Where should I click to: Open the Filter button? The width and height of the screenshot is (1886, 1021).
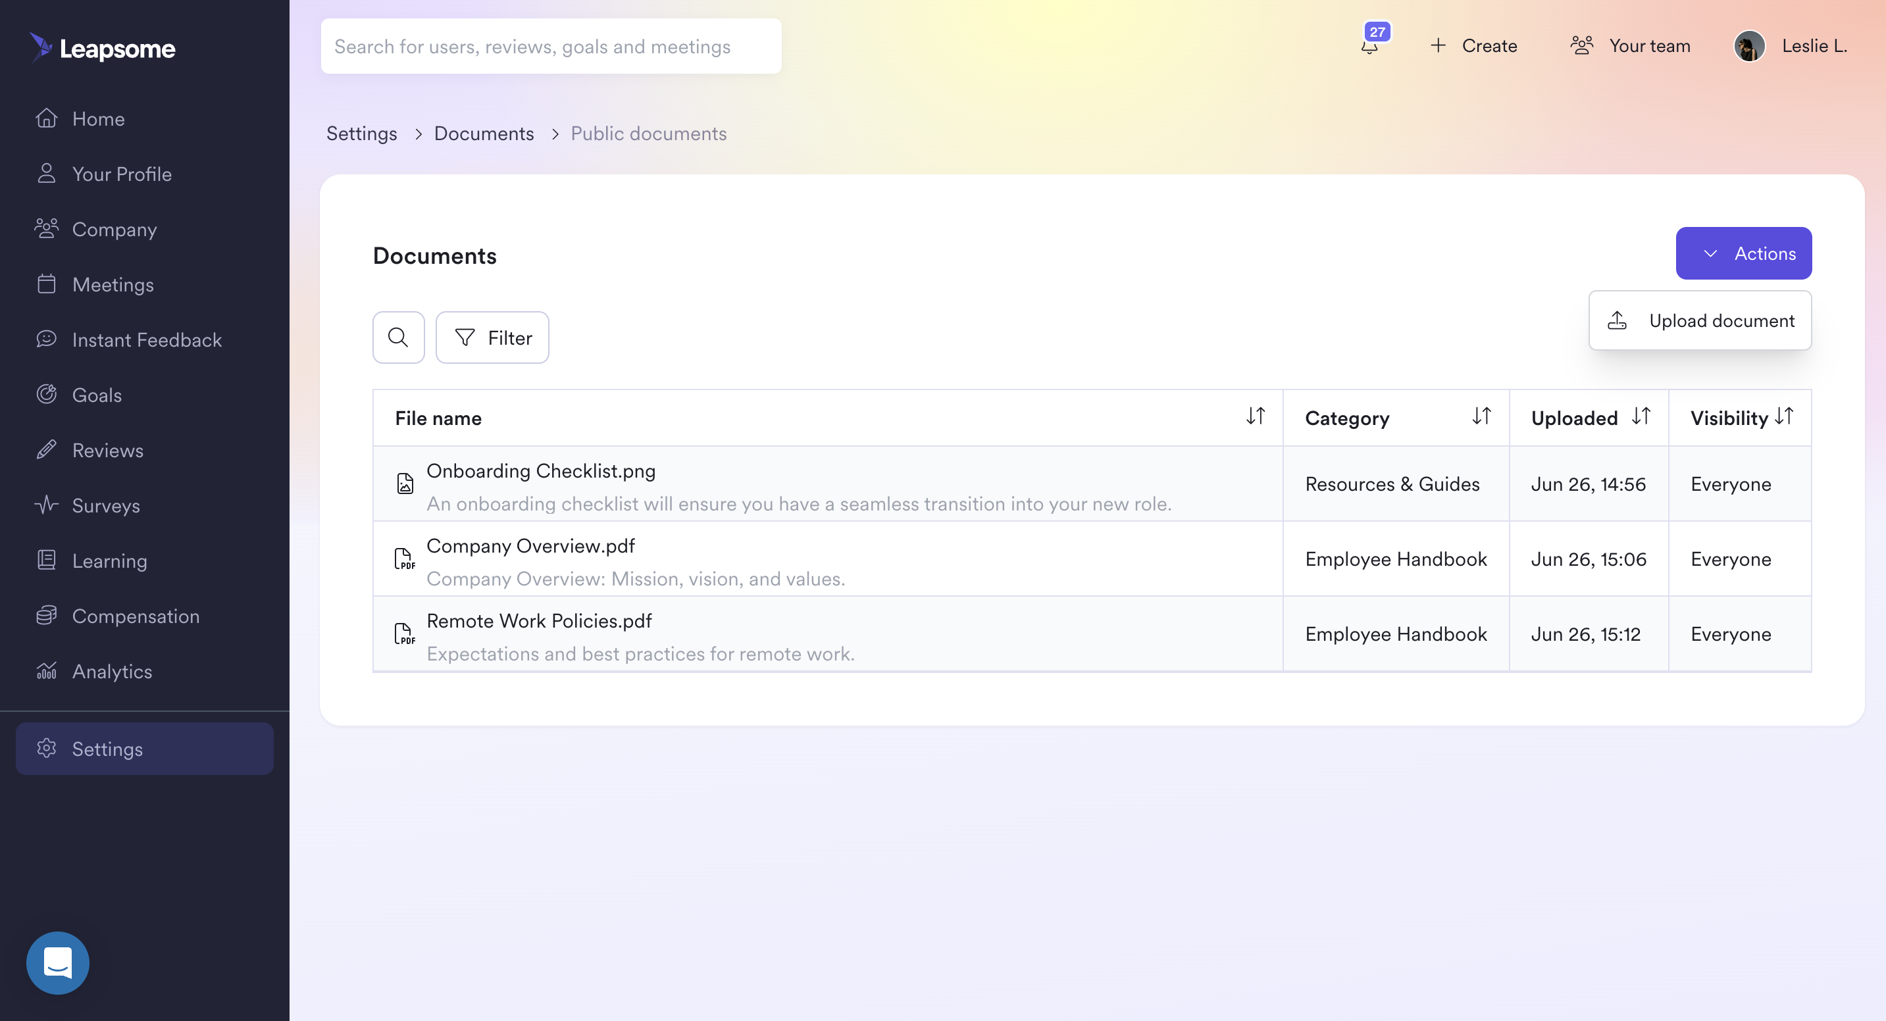click(x=492, y=337)
